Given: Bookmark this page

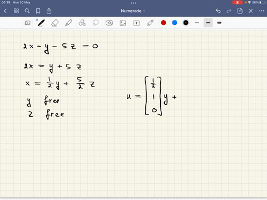Looking at the screenshot, I should click(38, 11).
